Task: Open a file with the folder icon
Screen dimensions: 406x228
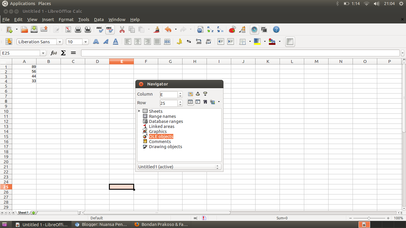Action: (x=24, y=29)
